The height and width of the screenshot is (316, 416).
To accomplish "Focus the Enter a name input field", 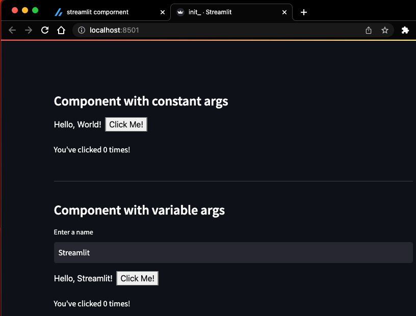I will pyautogui.click(x=233, y=253).
